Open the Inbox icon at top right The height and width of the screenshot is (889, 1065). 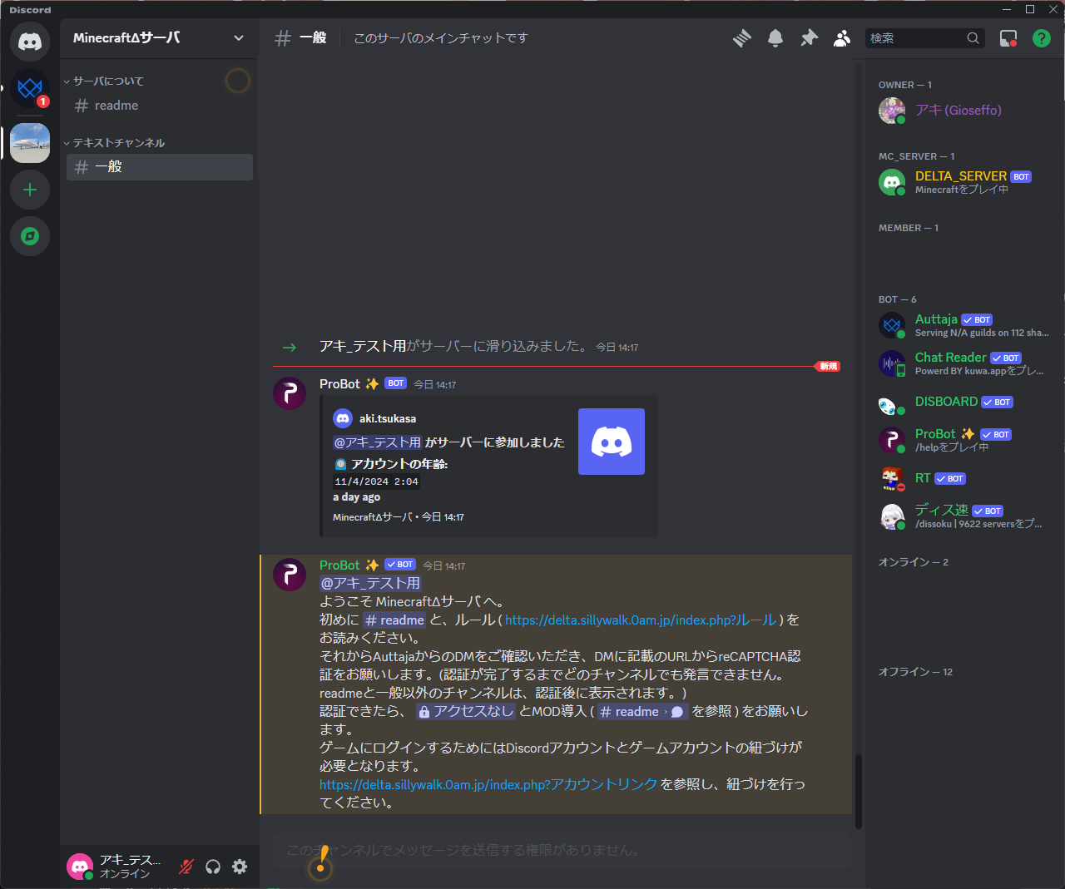point(1008,38)
